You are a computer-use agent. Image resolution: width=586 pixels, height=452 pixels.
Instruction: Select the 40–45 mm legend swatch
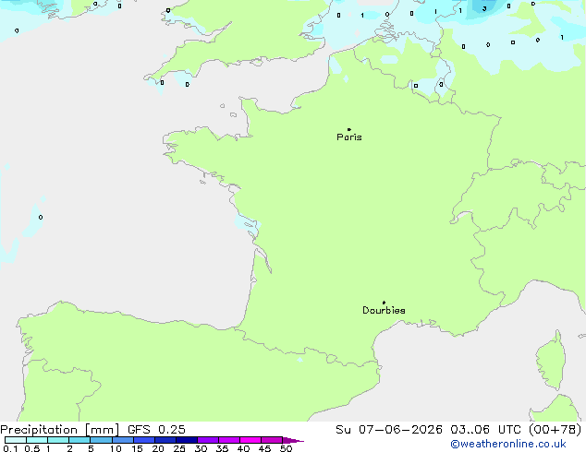pos(250,440)
